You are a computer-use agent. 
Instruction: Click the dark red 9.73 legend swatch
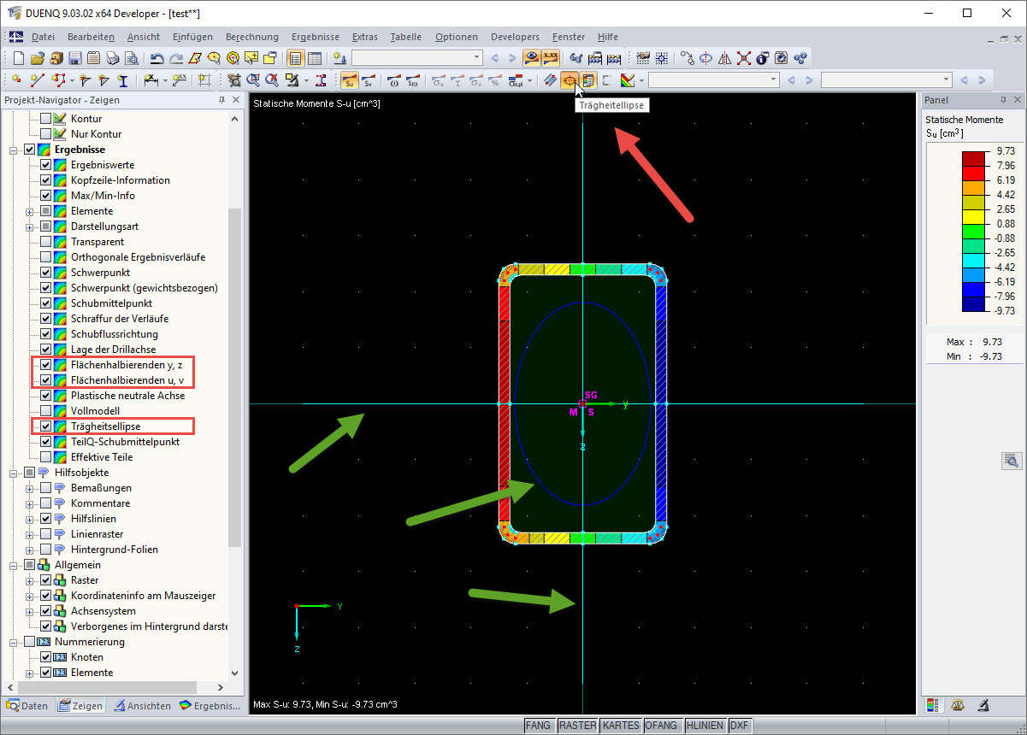click(974, 158)
